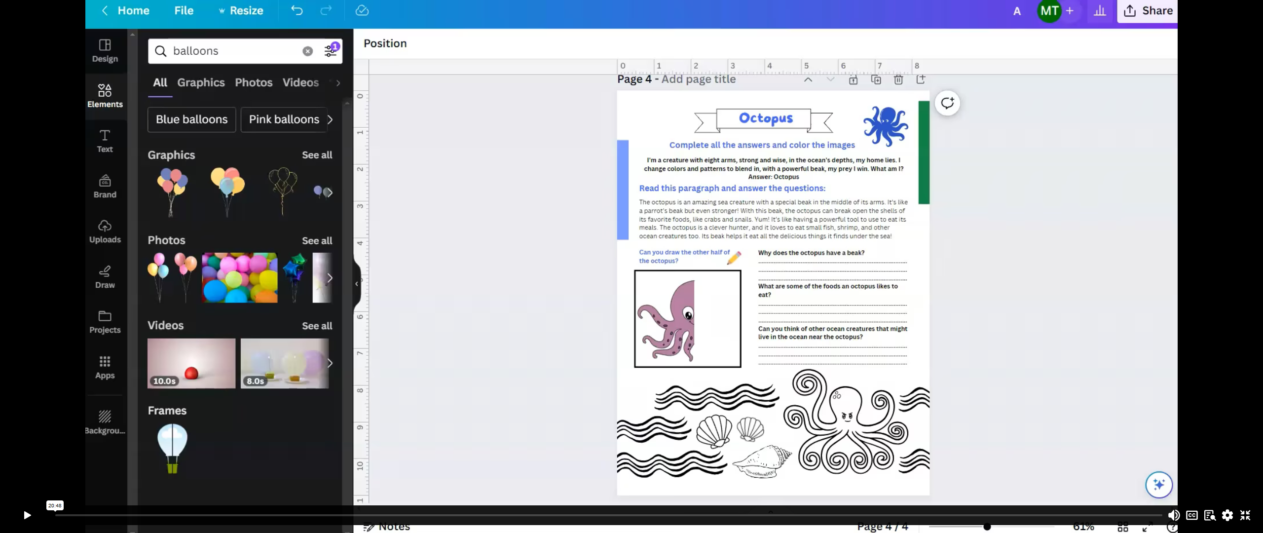Move page 4 down
The image size is (1263, 533).
coord(831,79)
